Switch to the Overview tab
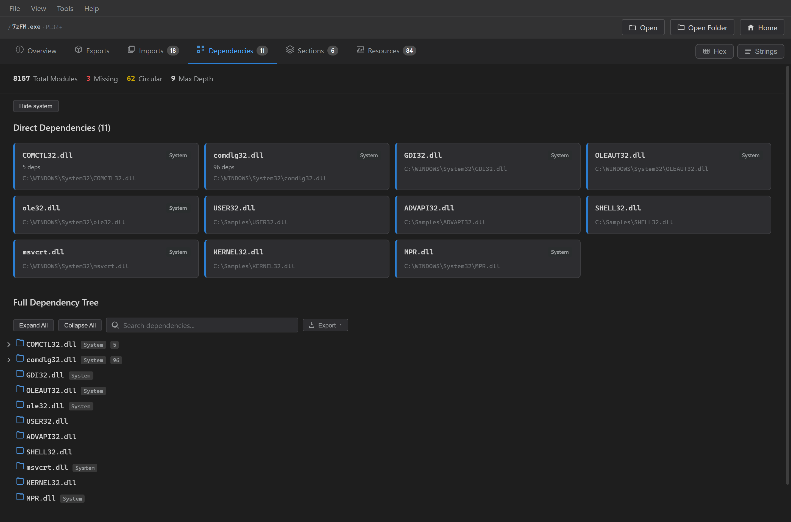791x522 pixels. coord(36,51)
